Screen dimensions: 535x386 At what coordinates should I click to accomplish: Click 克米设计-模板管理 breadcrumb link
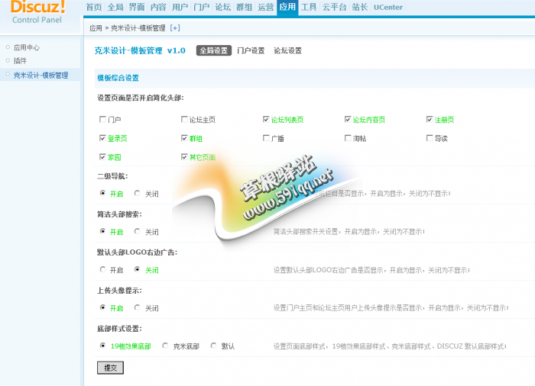coord(138,28)
